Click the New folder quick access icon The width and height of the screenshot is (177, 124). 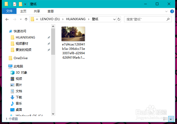pos(20,4)
